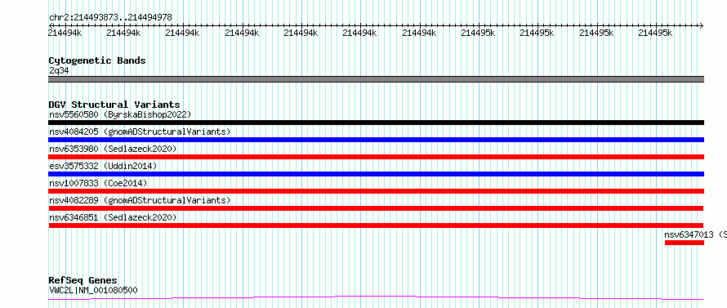
Task: Select the black nsv5560580 variant bar
Action: click(376, 123)
